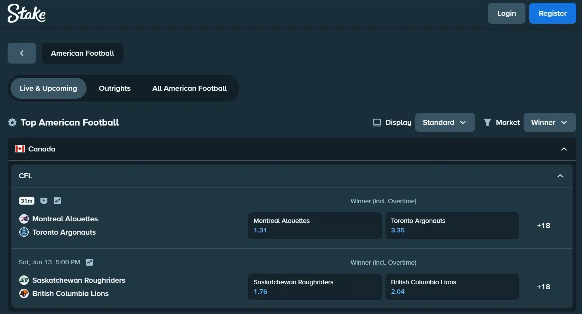
Task: Click the Register button
Action: point(553,13)
